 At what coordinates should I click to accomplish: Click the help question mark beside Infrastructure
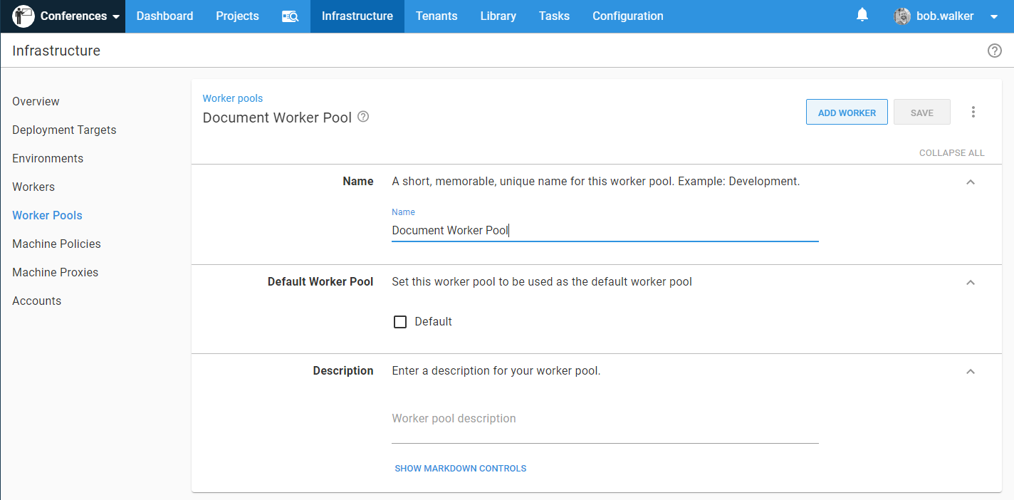coord(994,51)
